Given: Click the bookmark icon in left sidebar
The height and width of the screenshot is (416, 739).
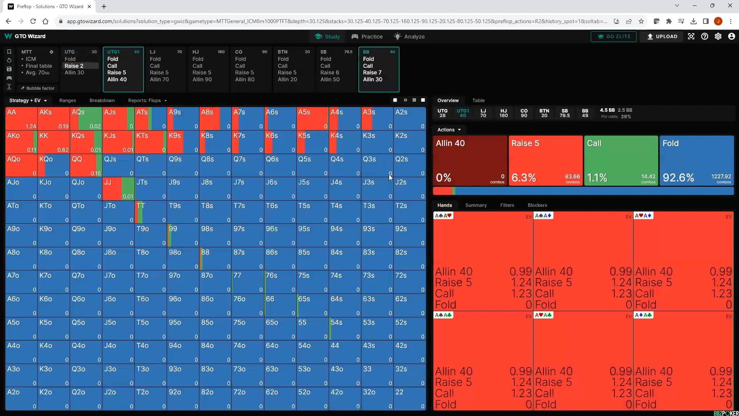Looking at the screenshot, I should tap(9, 52).
